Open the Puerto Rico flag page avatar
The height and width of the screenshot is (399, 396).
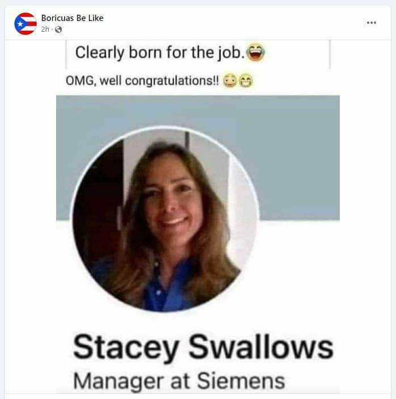(25, 24)
